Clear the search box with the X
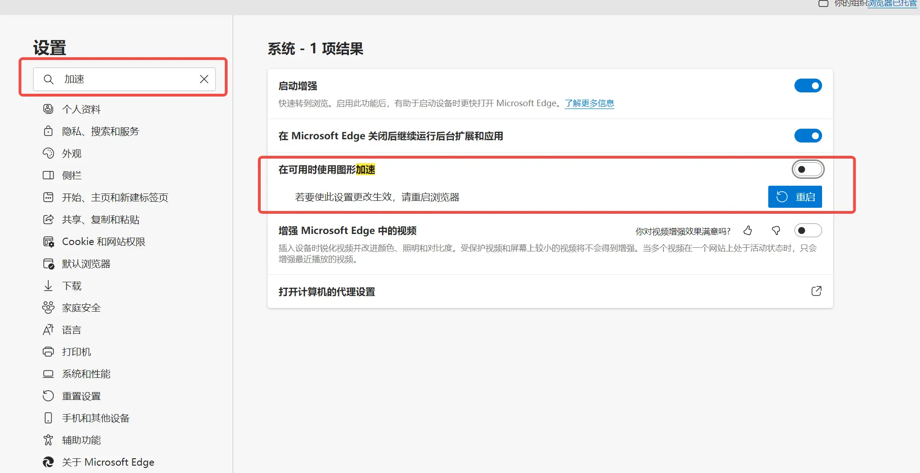This screenshot has height=473, width=920. pyautogui.click(x=204, y=79)
